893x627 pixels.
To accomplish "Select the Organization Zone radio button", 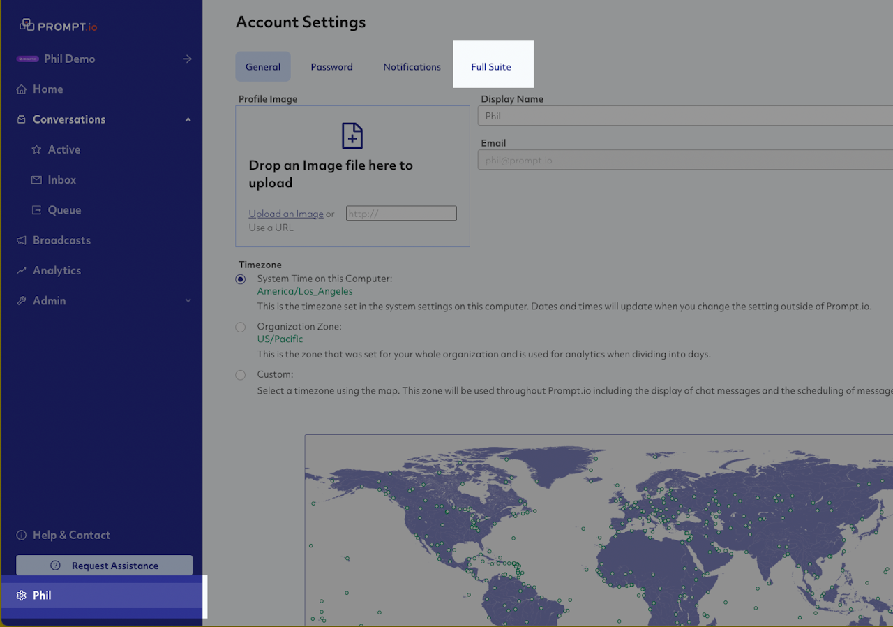I will point(241,327).
